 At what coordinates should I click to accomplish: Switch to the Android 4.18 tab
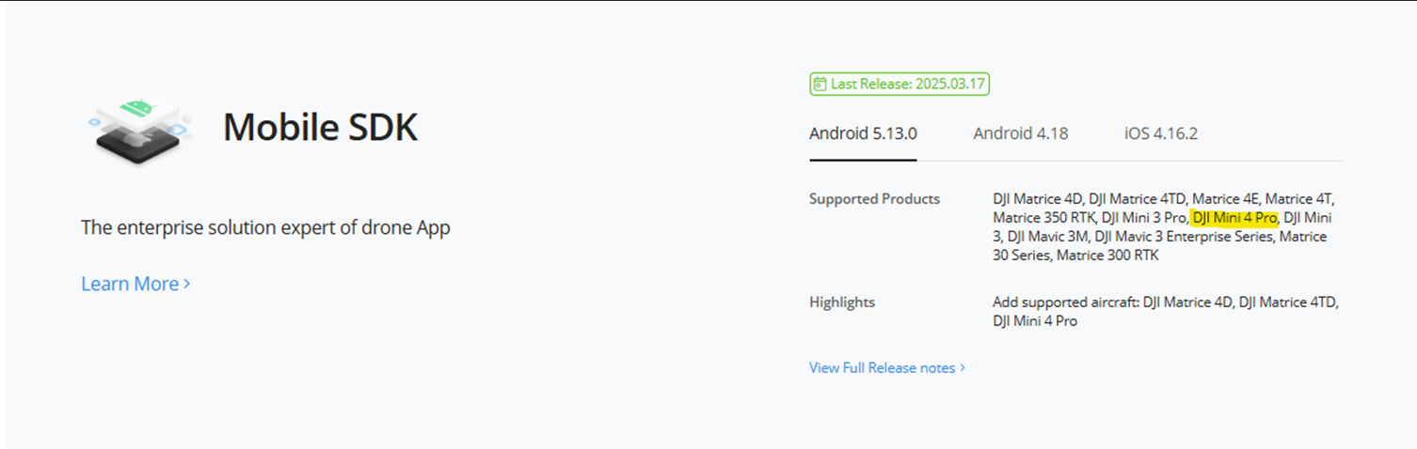[x=1021, y=133]
